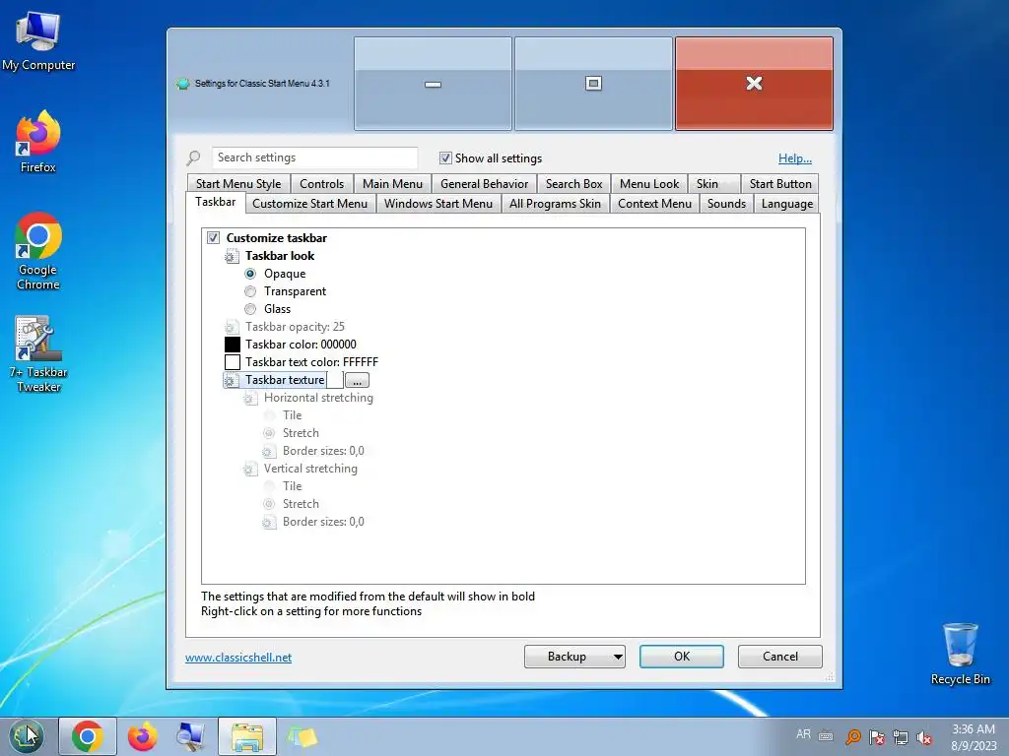Click the gear icon next to Horizontal stretching
This screenshot has height=756, width=1009.
pyautogui.click(x=250, y=399)
